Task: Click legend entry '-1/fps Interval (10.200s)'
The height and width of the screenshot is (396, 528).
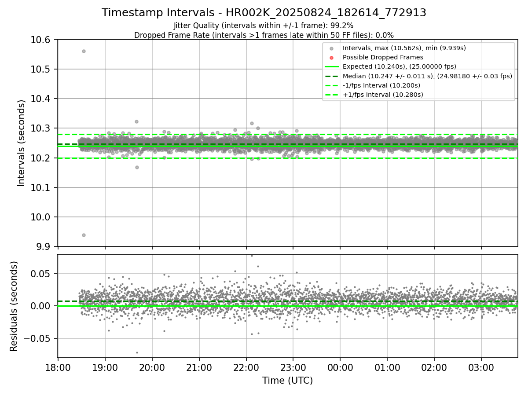Action: (x=381, y=85)
